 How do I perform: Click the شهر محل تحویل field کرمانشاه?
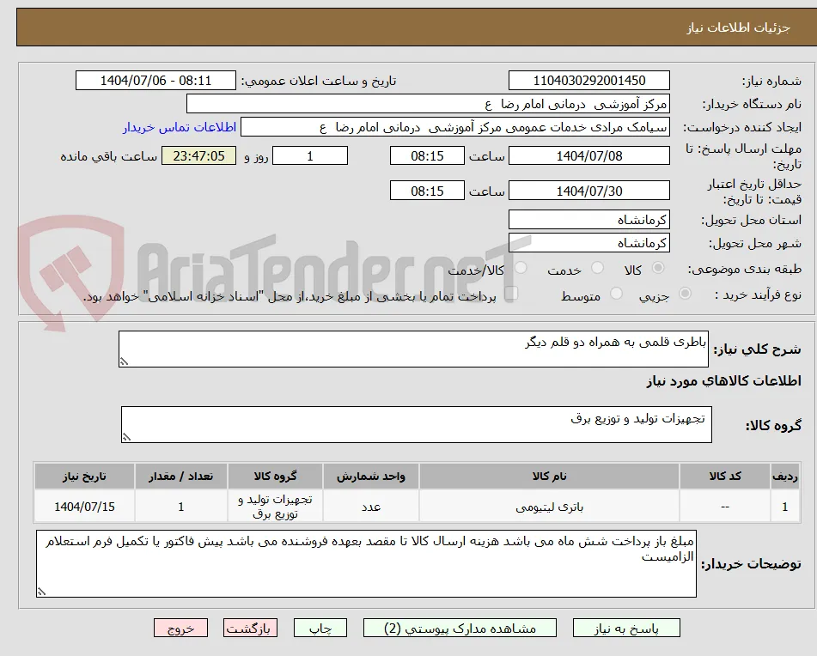(x=588, y=243)
